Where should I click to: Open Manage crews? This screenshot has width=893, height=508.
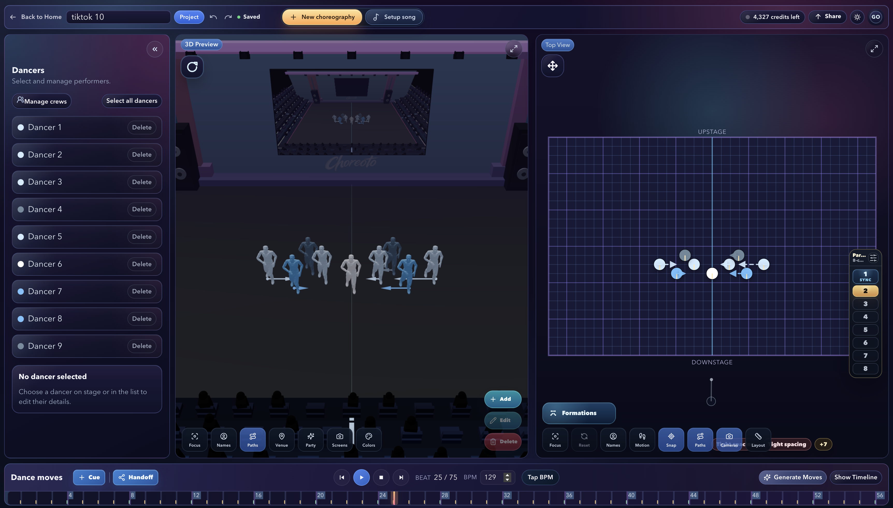tap(41, 101)
